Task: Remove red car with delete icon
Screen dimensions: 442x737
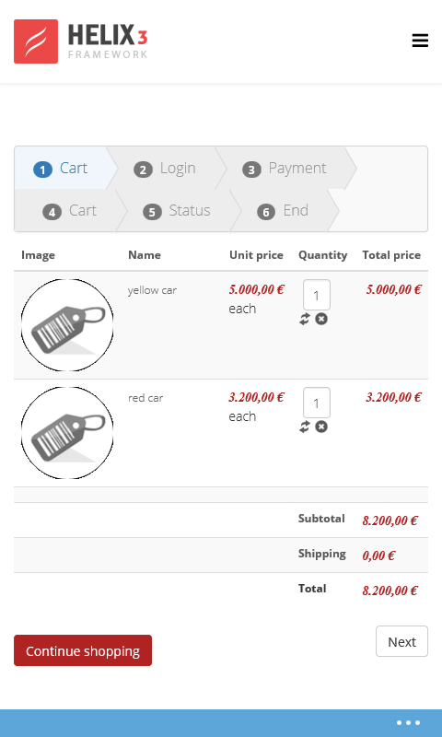Action: tap(321, 427)
